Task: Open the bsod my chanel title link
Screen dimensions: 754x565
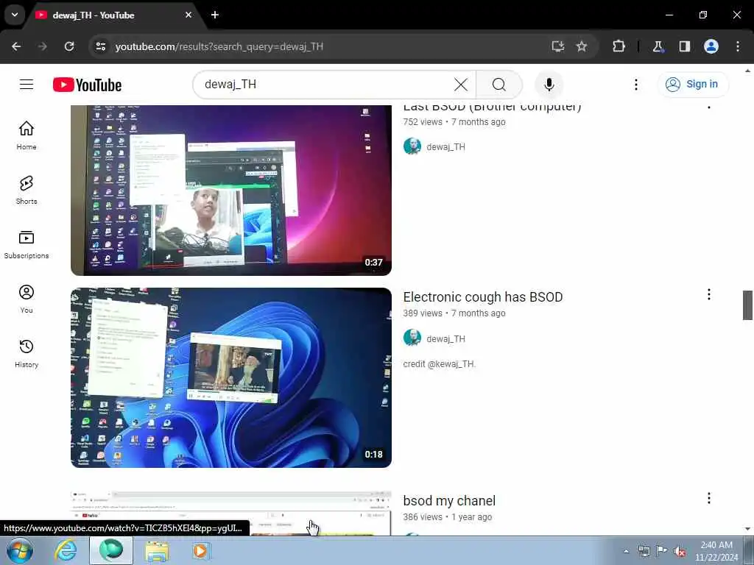Action: (449, 500)
